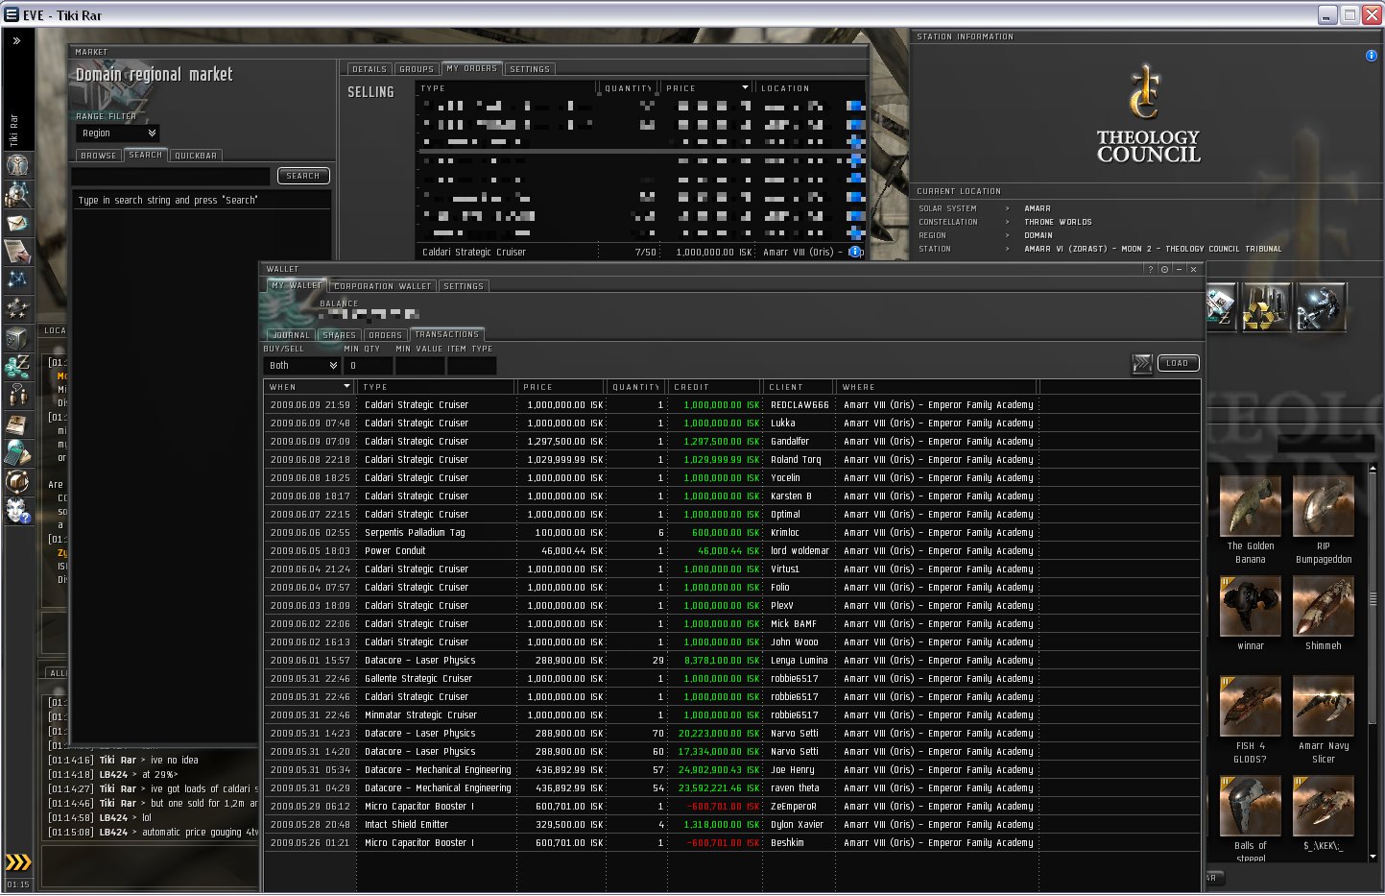Viewport: 1385px width, 896px height.
Task: Open the Corporation stars icon in sidebar
Action: (17, 309)
